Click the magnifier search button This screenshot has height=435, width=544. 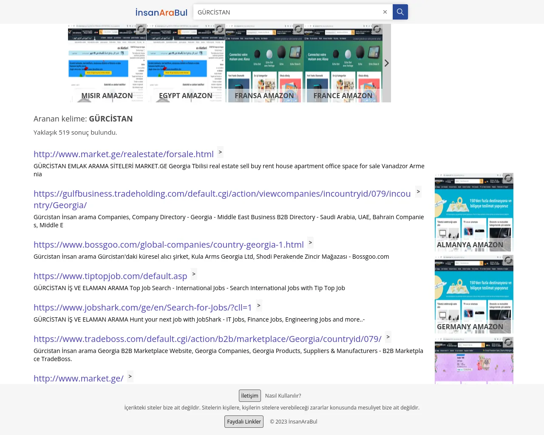pos(400,12)
